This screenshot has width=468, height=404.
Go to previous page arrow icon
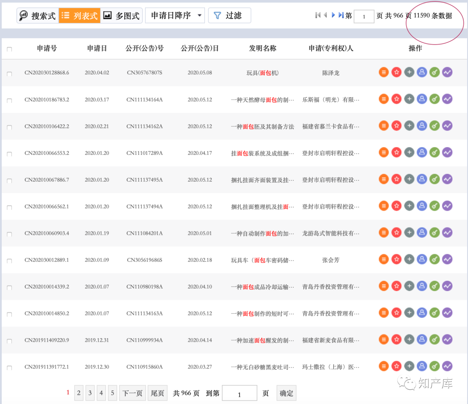325,15
